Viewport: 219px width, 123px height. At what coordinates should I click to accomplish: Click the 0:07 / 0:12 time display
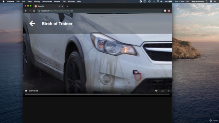34,91
